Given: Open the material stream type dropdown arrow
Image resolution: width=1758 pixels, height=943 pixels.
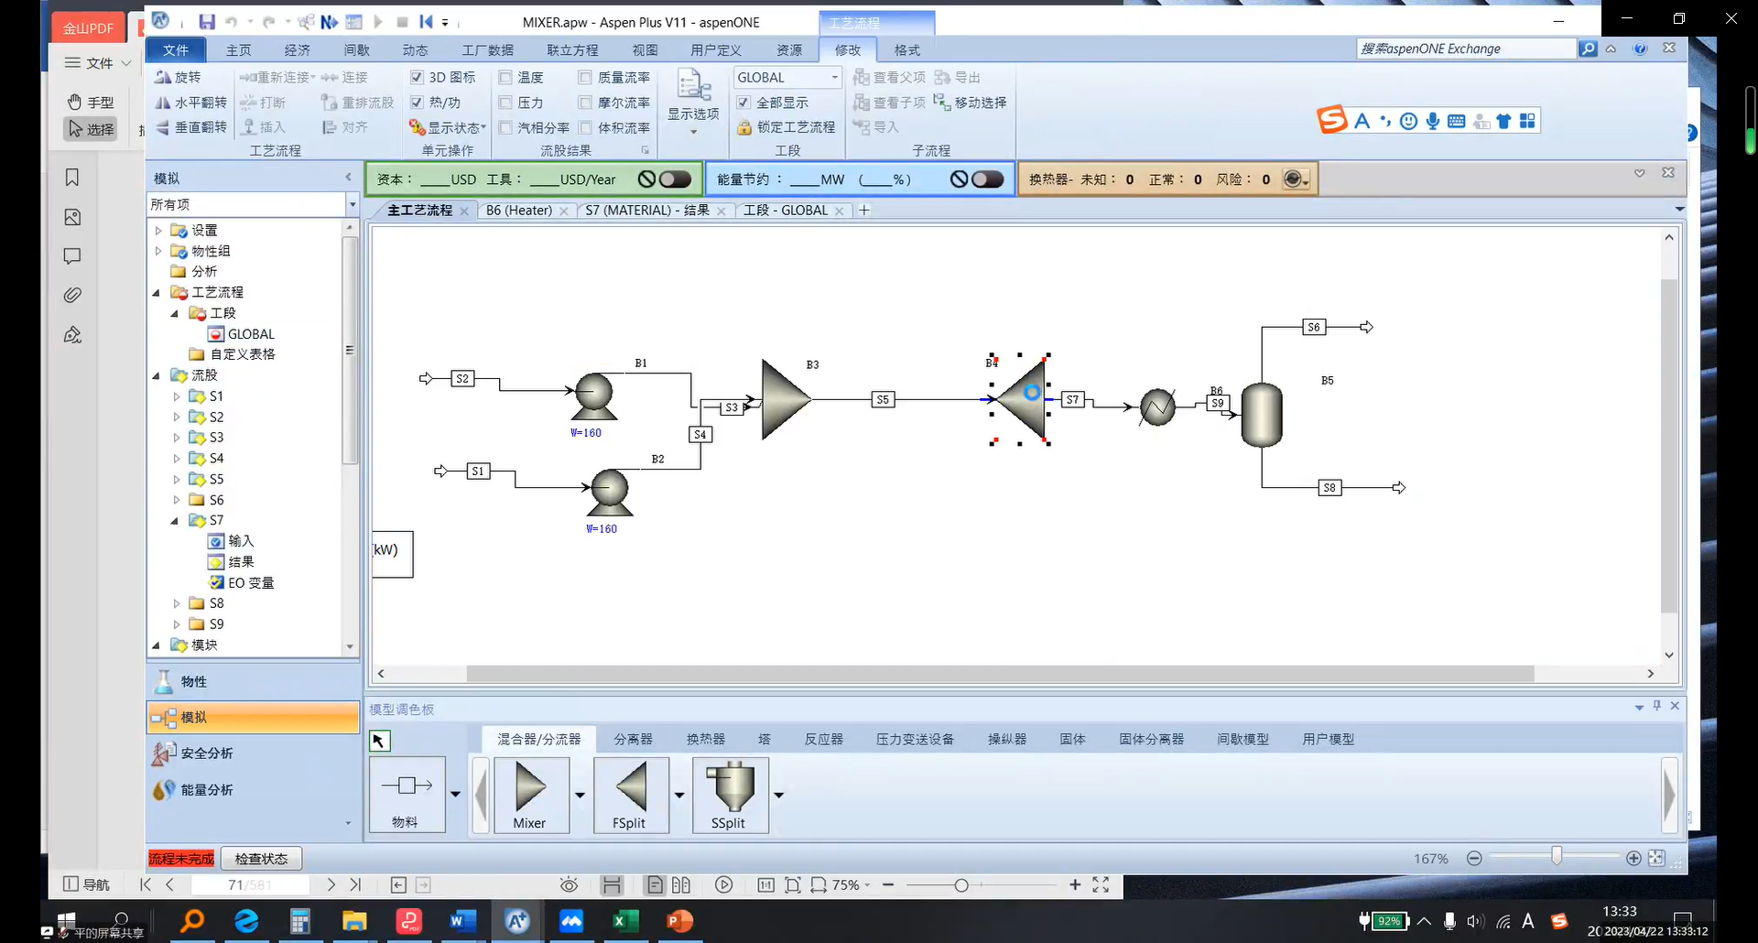Looking at the screenshot, I should pyautogui.click(x=455, y=795).
